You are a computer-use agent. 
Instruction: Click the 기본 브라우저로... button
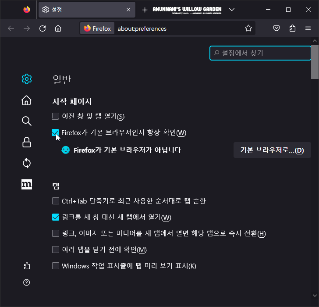[x=272, y=150]
